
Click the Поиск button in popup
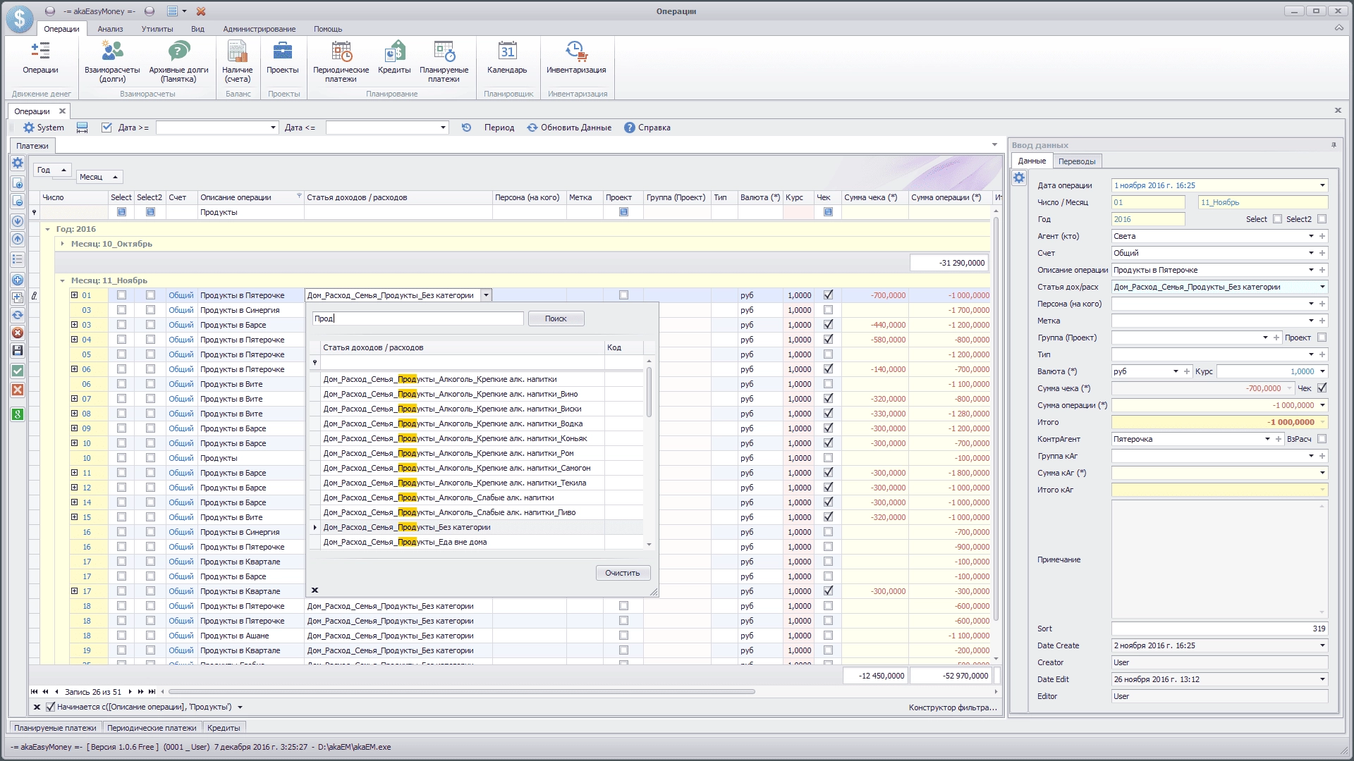(x=556, y=318)
